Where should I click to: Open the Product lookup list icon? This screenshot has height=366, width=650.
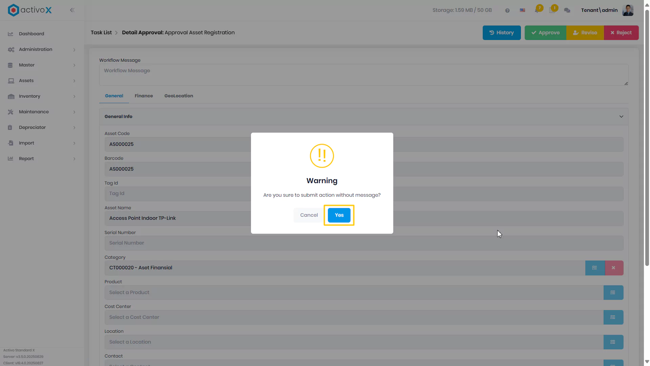coord(613,293)
